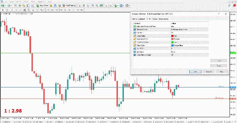
Task: Open the periodicity clock icon dropdown
Action: tap(121, 6)
